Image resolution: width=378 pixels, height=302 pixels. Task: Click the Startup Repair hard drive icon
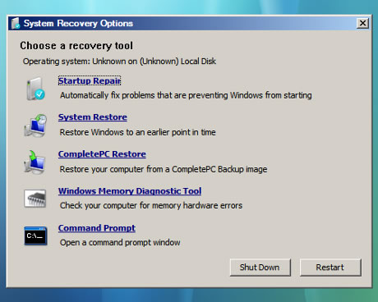tap(35, 89)
